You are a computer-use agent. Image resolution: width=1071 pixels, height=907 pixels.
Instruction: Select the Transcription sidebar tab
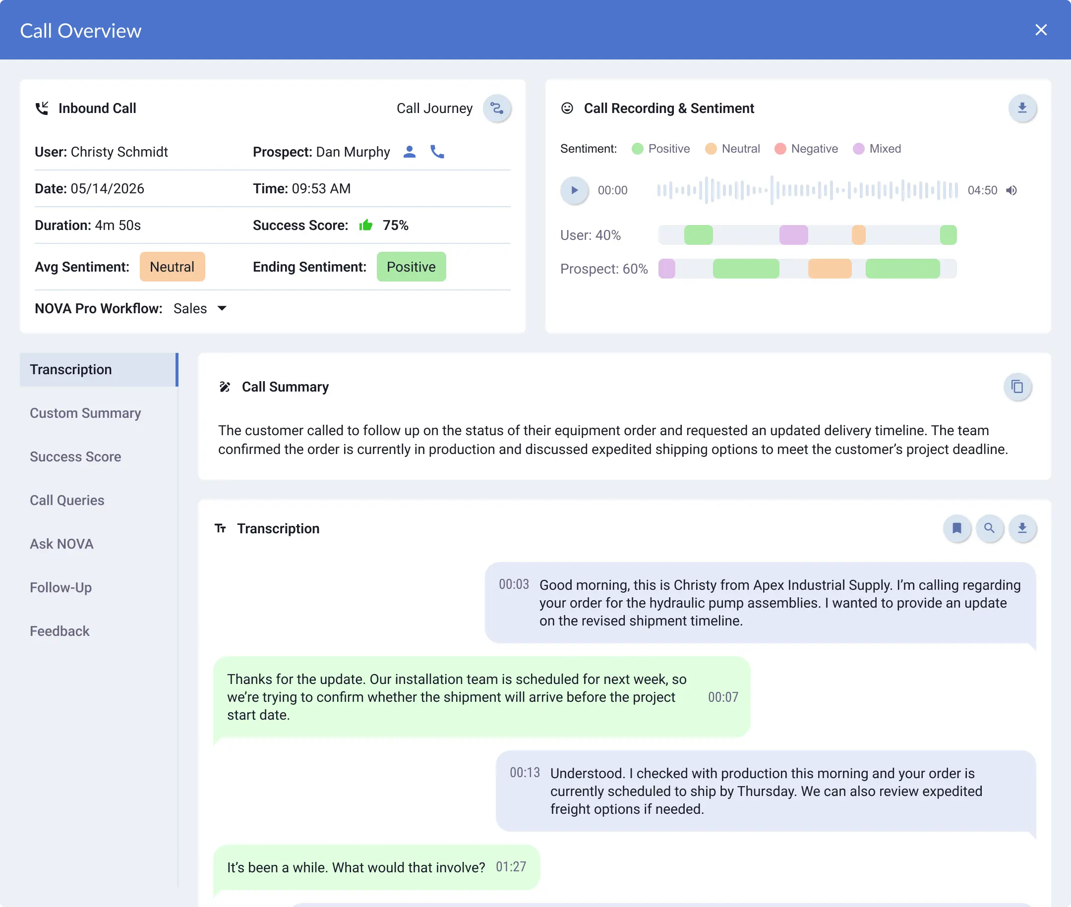point(99,370)
